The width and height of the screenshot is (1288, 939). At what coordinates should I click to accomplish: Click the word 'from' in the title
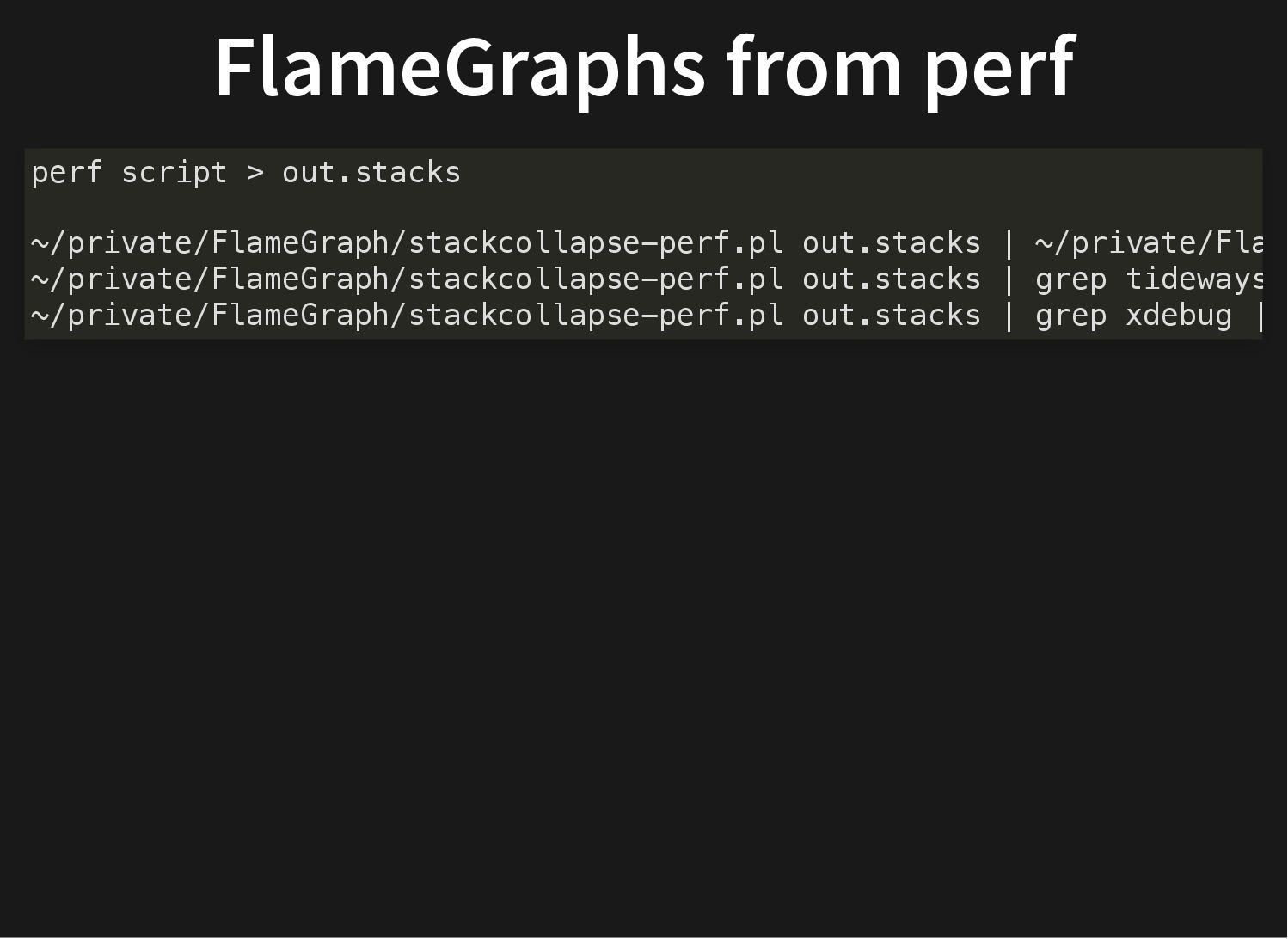814,68
